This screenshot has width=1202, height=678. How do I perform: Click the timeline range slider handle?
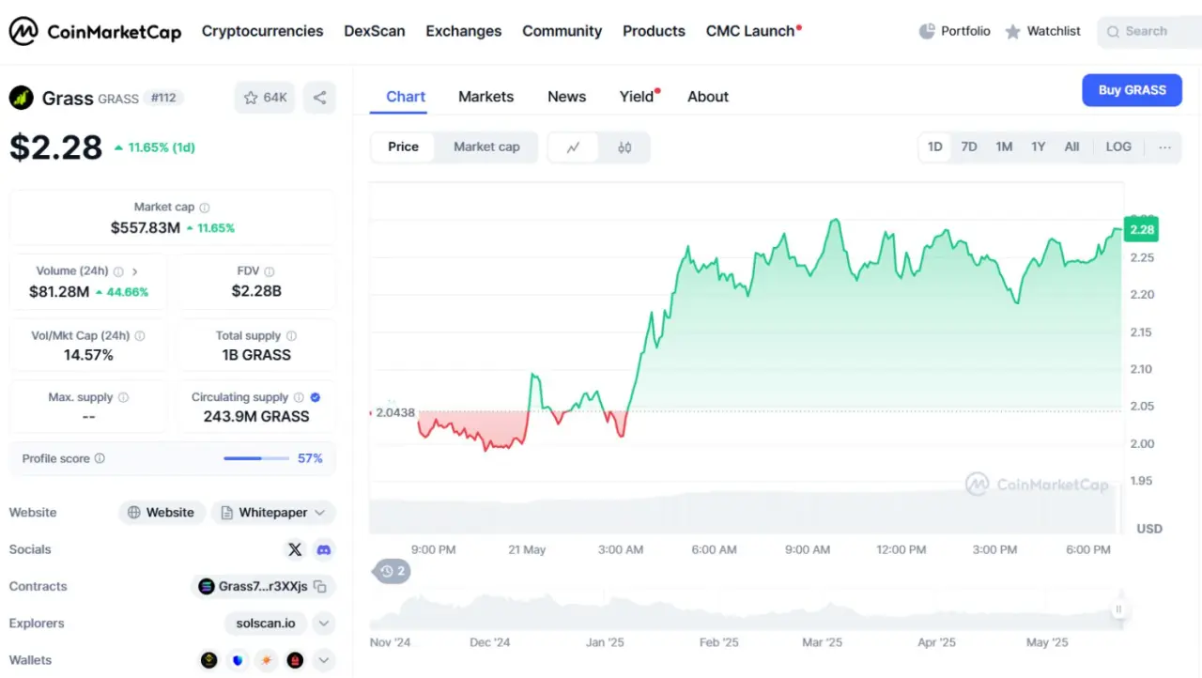coord(1118,609)
